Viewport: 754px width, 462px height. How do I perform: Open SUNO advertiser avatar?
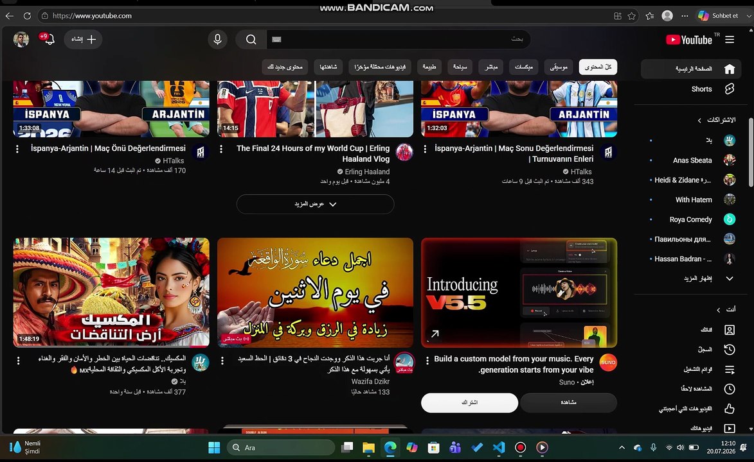pos(608,363)
